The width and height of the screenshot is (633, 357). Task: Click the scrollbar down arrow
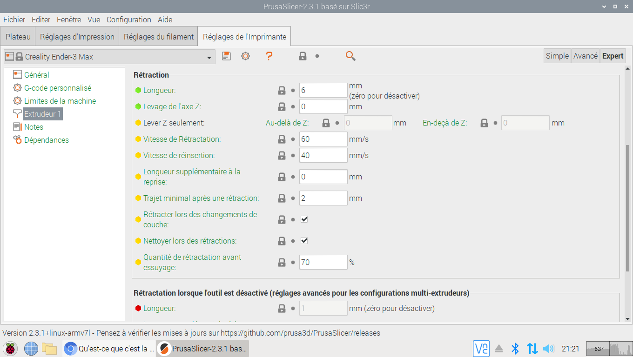click(x=628, y=319)
